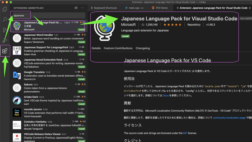252x142 pixels.
Task: Open the Feature Contributions section
Action: [118, 48]
